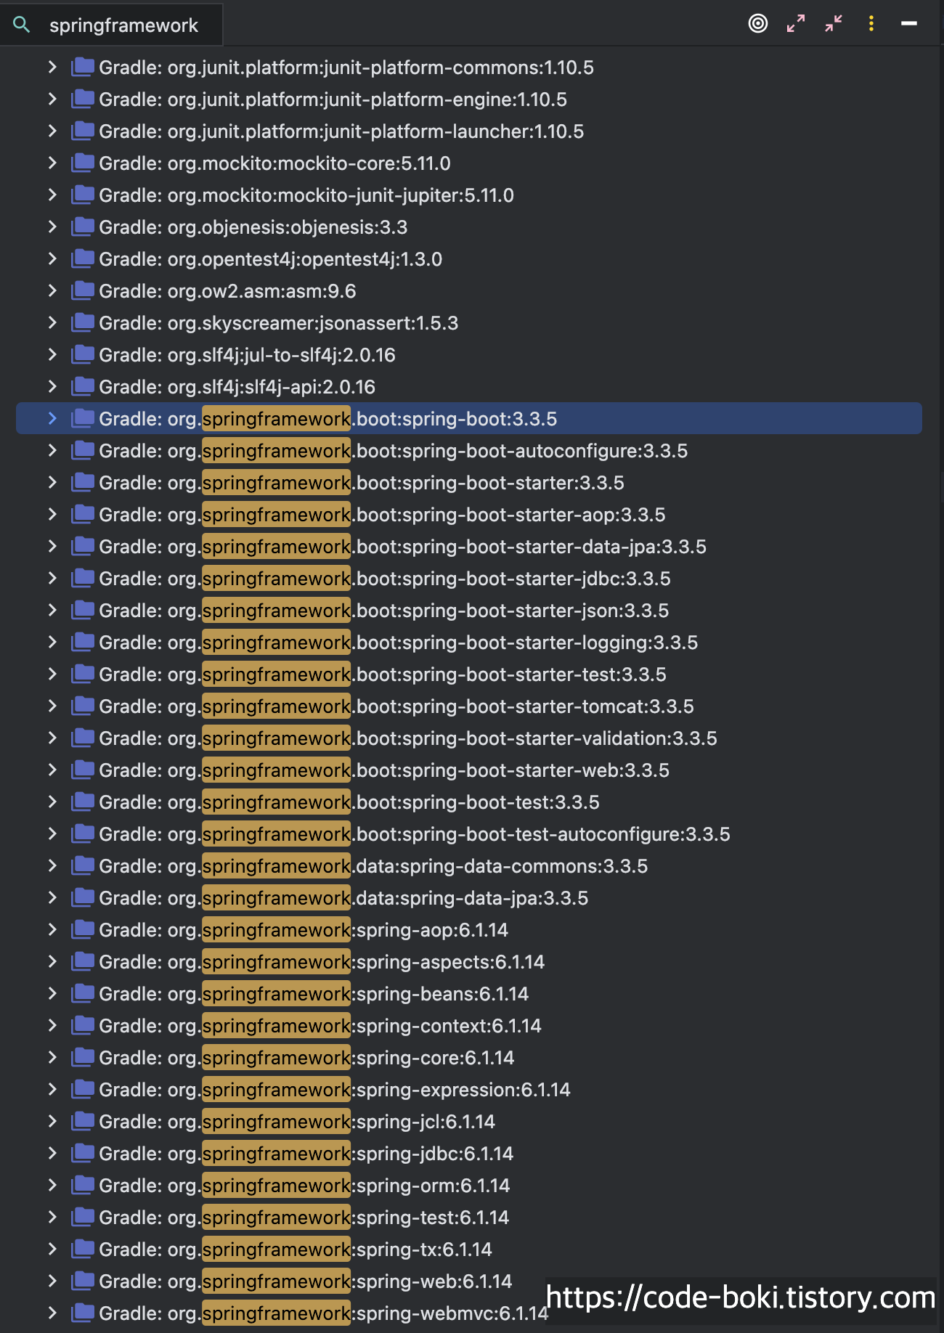This screenshot has height=1333, width=944.
Task: Select spring-data-jpa:3.3.5 row text
Action: (343, 898)
